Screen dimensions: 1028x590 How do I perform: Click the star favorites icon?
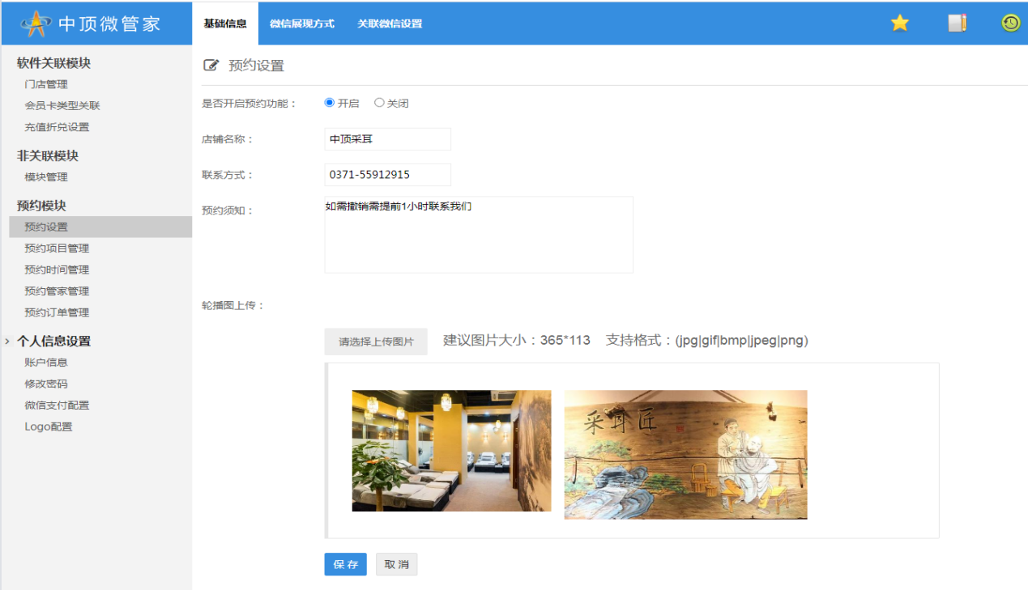pyautogui.click(x=900, y=23)
